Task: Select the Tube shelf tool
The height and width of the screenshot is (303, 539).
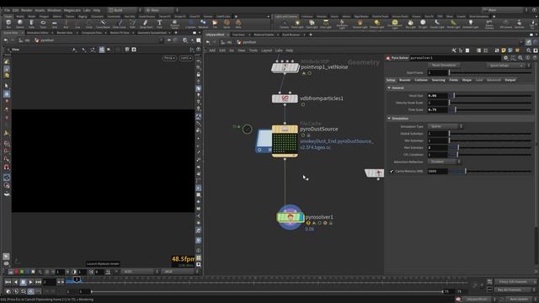Action: point(31,24)
